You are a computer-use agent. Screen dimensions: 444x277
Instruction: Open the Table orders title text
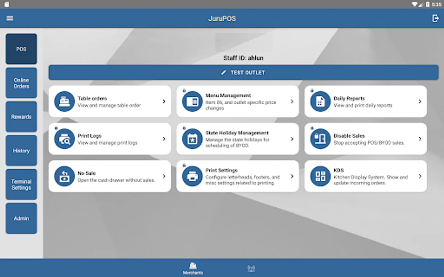[92, 98]
